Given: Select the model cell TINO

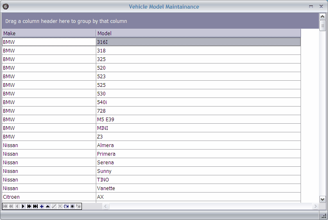Looking at the screenshot, I should point(198,179).
